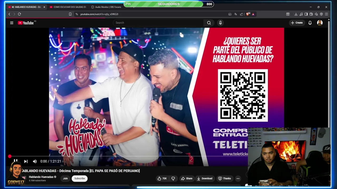Open the account avatar menu
Viewport: 337px width, 189px height.
(320, 23)
